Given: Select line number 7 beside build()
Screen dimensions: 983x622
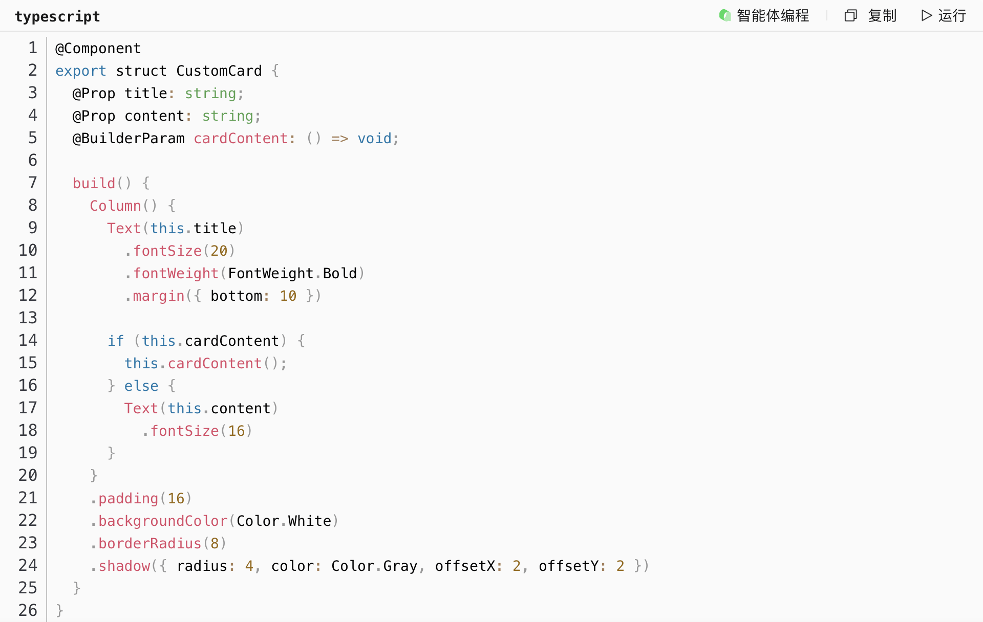Looking at the screenshot, I should tap(33, 183).
